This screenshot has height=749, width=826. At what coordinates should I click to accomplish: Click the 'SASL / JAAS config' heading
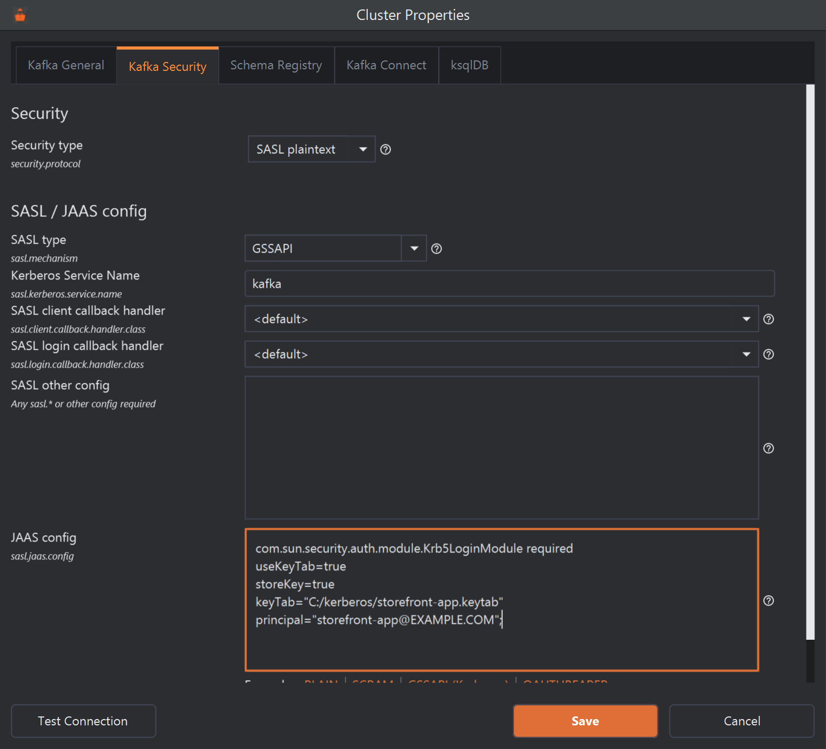[x=79, y=211]
